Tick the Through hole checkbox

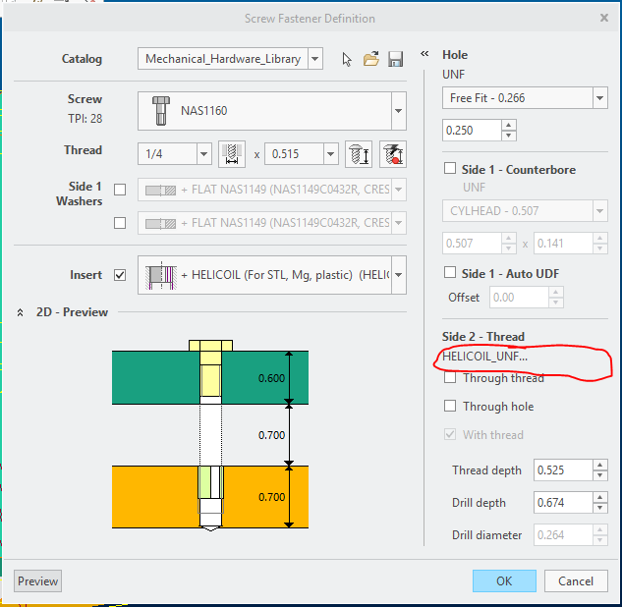coord(450,407)
